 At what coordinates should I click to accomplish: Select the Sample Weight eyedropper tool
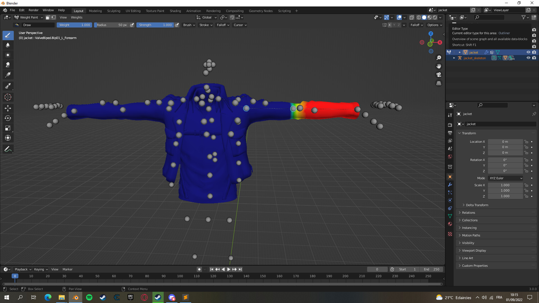tap(8, 86)
